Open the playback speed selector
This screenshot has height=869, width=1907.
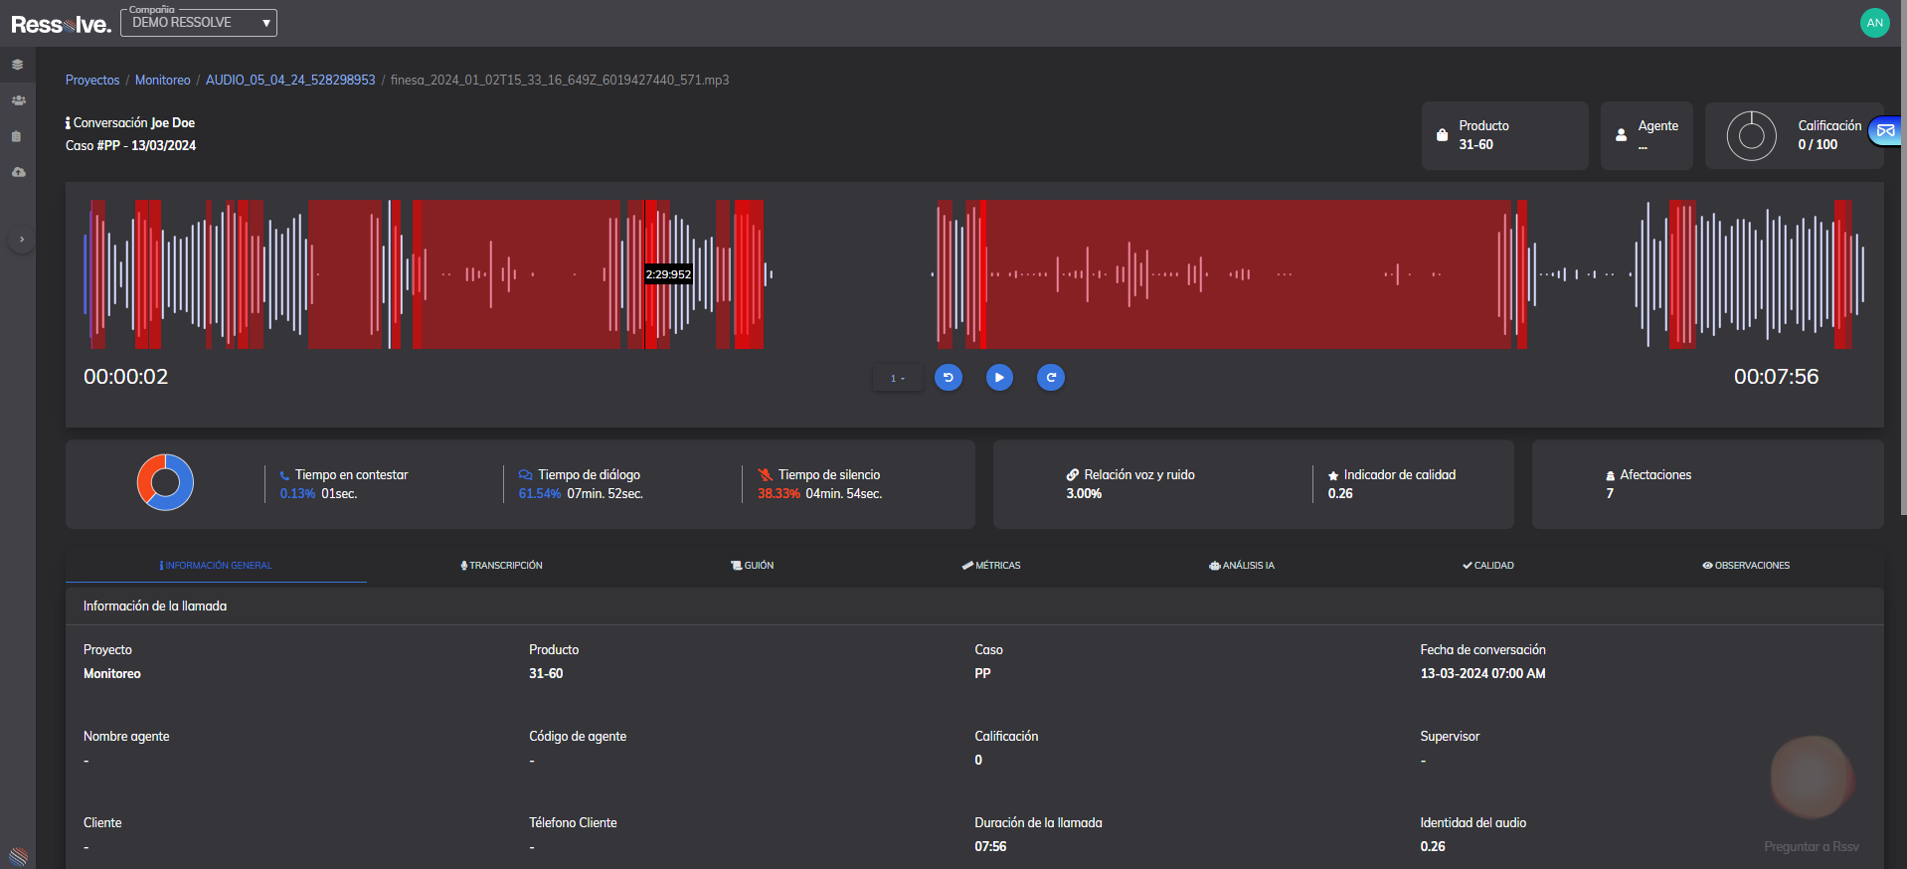click(897, 378)
